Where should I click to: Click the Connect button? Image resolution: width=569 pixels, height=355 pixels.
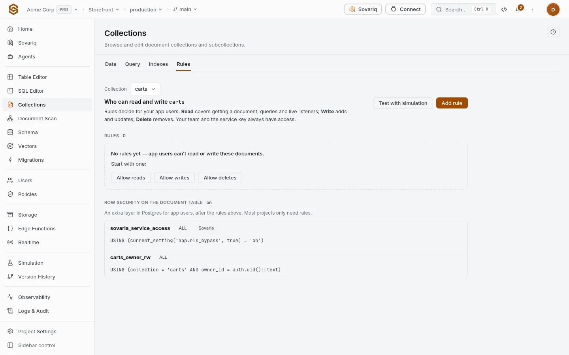click(406, 9)
